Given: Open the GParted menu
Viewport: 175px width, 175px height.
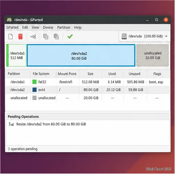Looking at the screenshot, I should click(12, 28).
